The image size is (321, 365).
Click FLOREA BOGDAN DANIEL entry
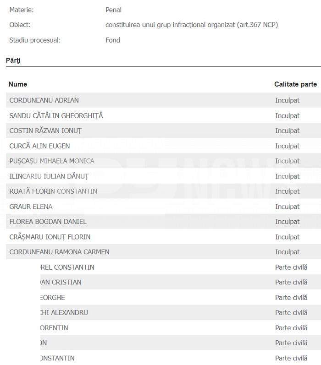pos(48,222)
